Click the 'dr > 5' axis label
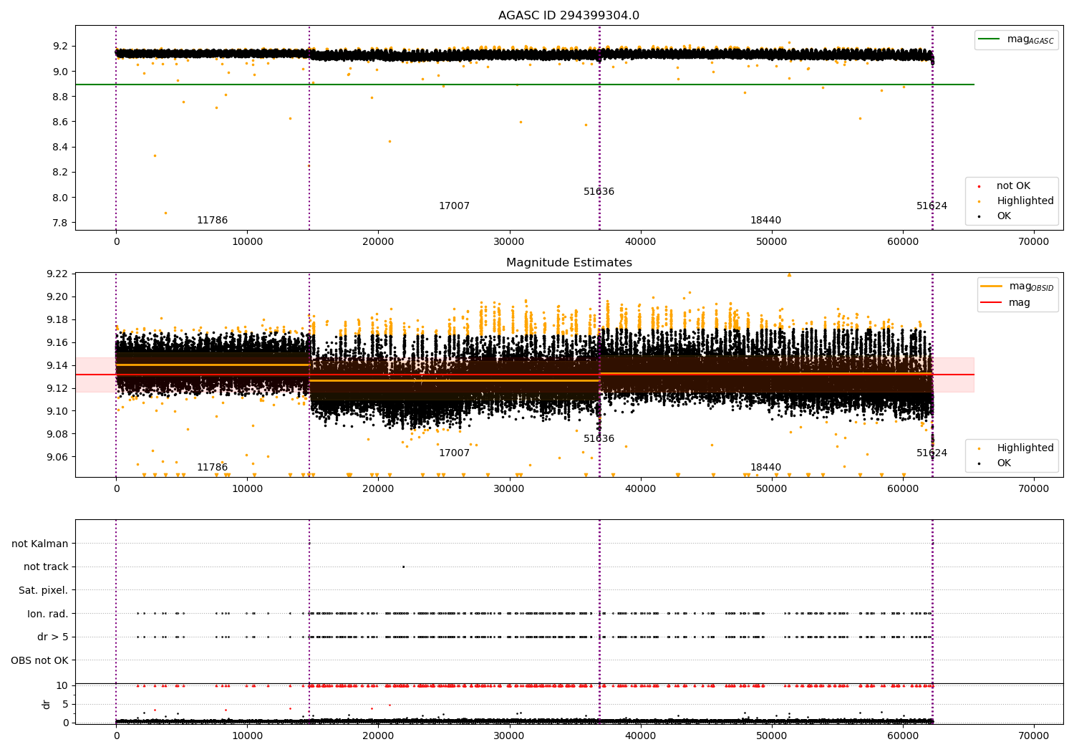Image resolution: width=1074 pixels, height=752 pixels. 53,637
